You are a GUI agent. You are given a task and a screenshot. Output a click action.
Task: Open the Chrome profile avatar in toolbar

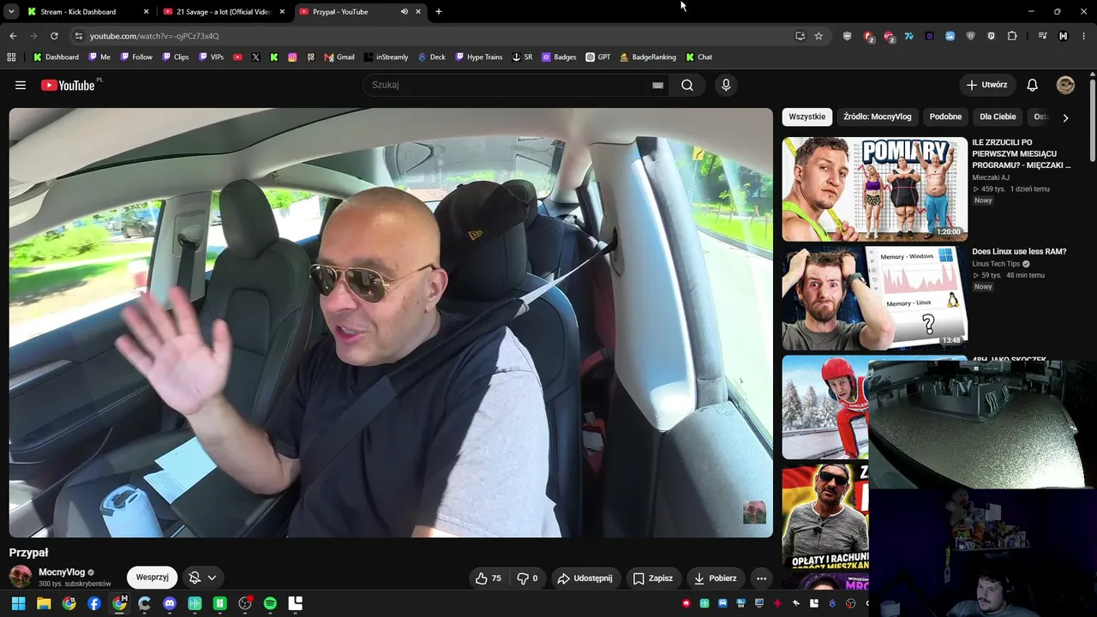pyautogui.click(x=1064, y=36)
